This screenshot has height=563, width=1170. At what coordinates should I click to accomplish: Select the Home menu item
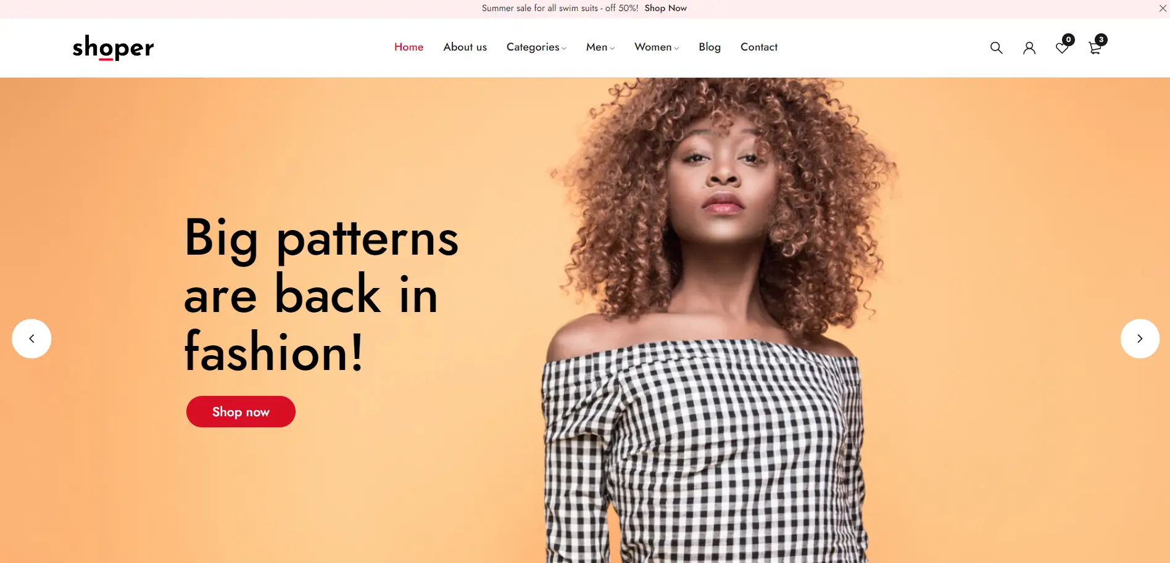coord(409,47)
